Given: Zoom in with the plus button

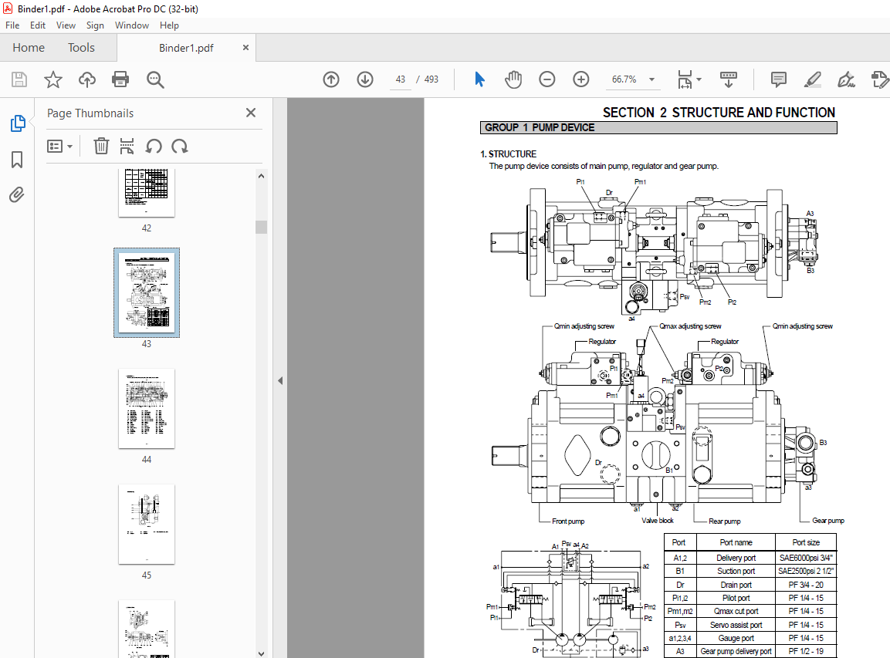Looking at the screenshot, I should click(580, 79).
